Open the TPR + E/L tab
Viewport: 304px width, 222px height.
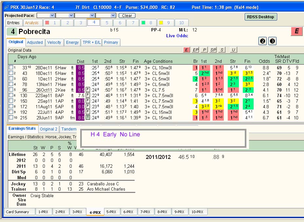click(92, 43)
